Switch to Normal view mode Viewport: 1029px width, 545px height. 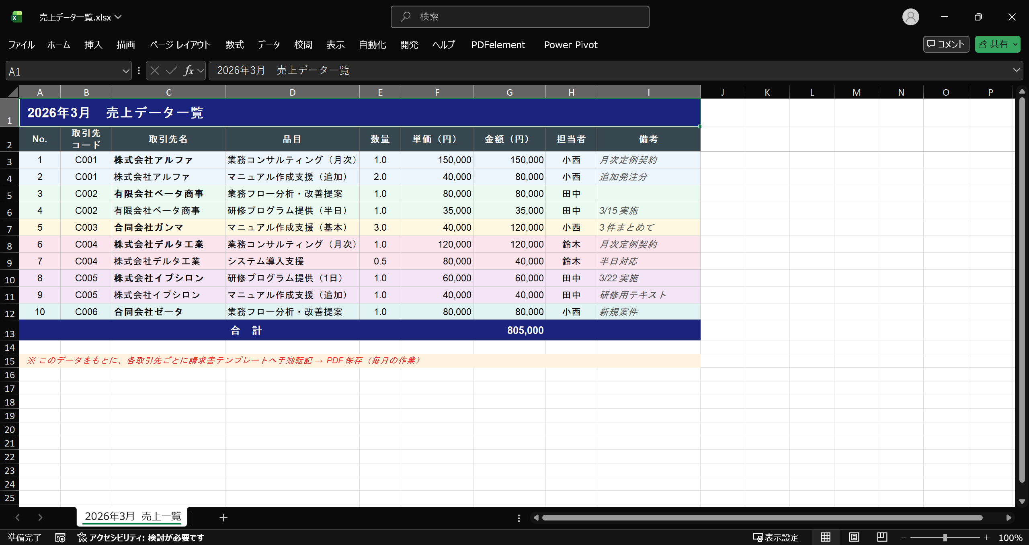826,537
